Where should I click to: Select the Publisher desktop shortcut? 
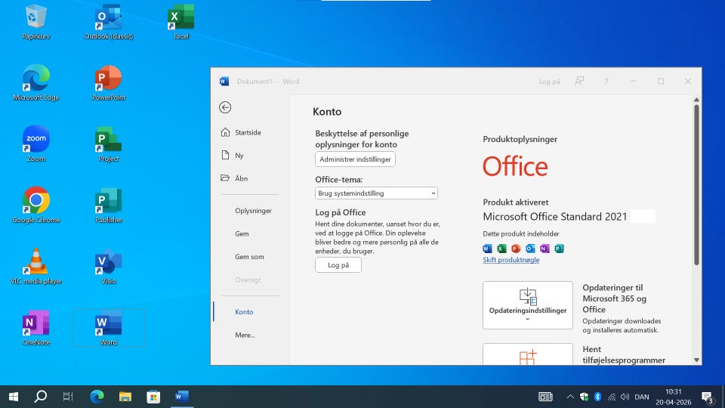tap(109, 206)
